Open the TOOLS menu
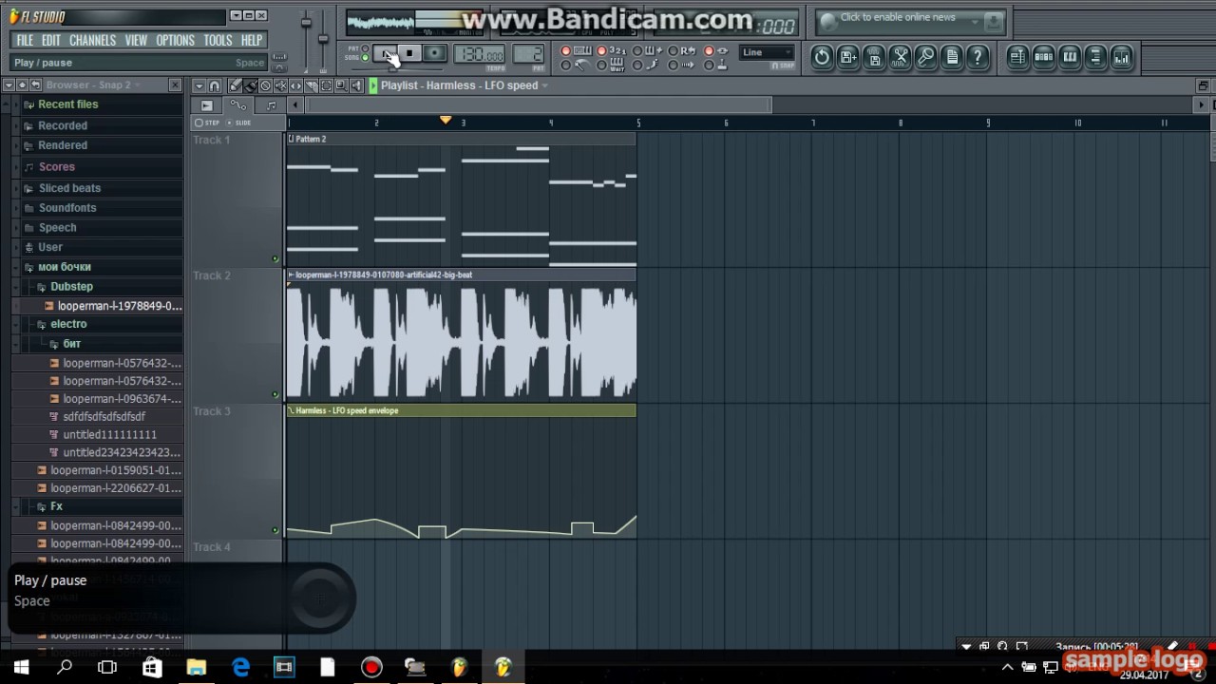Screen dimensions: 1216x684 218,40
